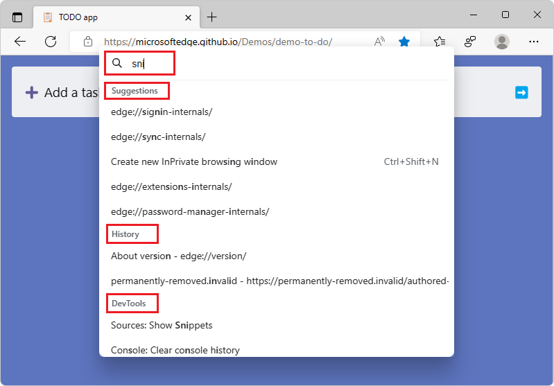Click the Ctrl+Shift+N shortcut label
The height and width of the screenshot is (386, 554).
(411, 161)
